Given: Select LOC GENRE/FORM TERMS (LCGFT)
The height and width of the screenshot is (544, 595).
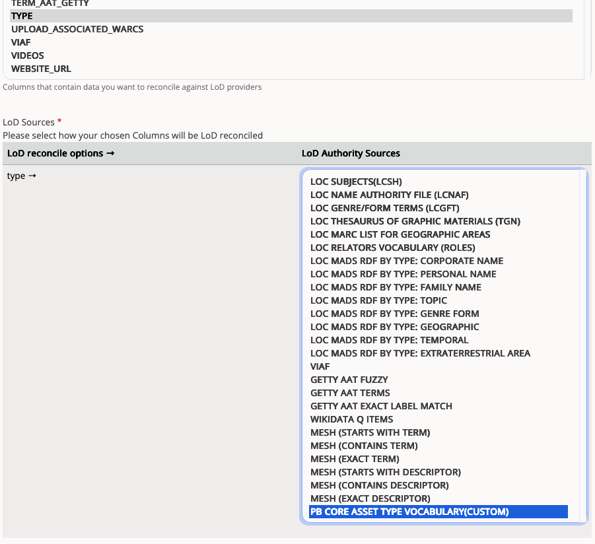Looking at the screenshot, I should click(385, 208).
